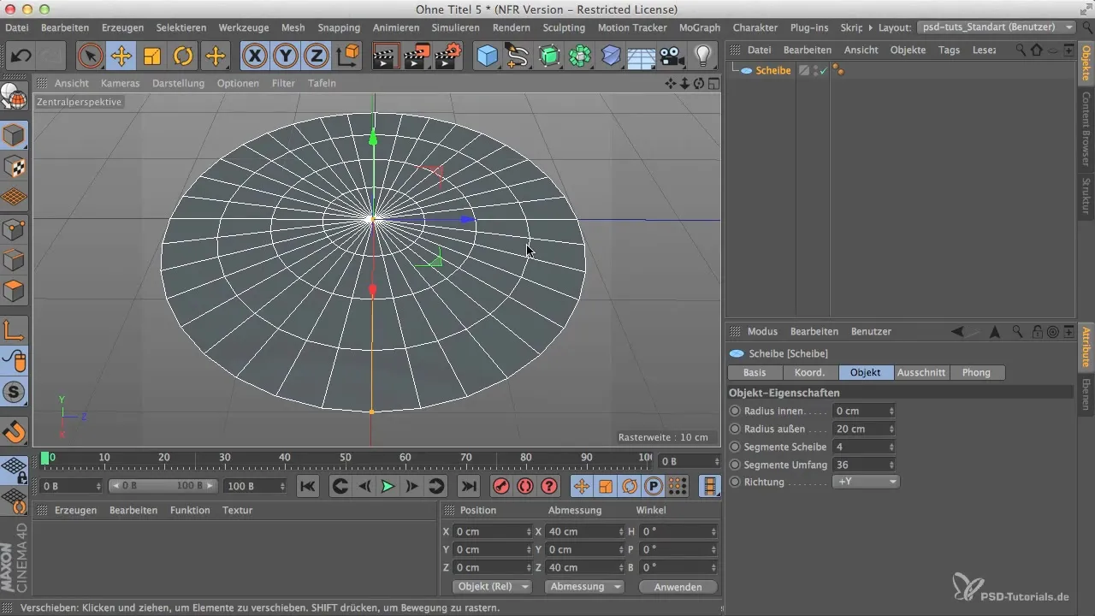Open Abmessung dropdown in coordinates
The height and width of the screenshot is (616, 1095).
(x=586, y=587)
